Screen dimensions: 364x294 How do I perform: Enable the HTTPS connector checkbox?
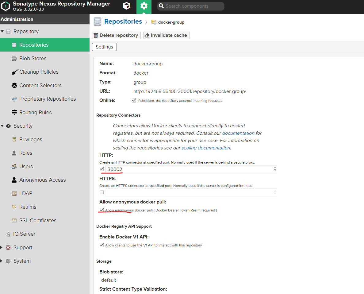(102, 192)
